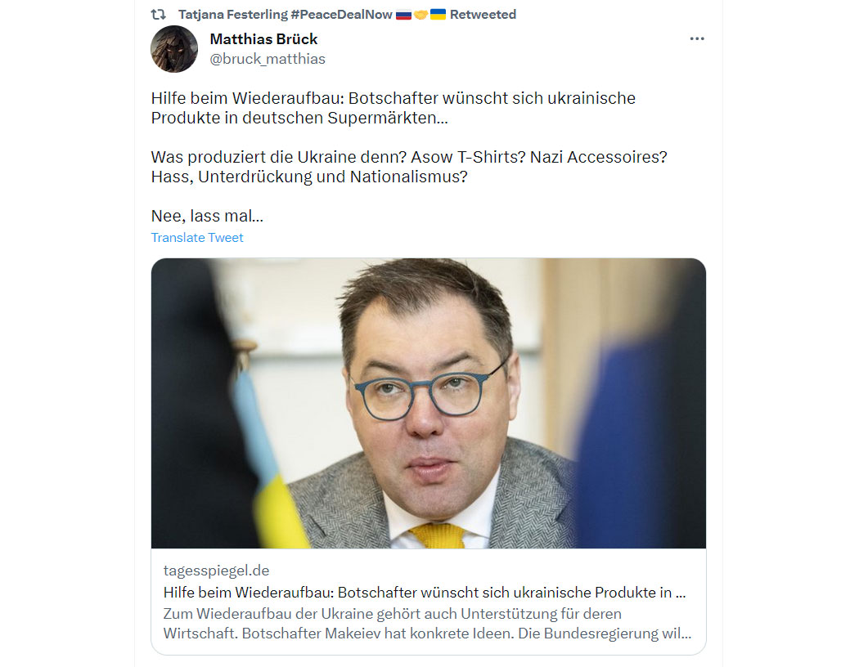Open the #PeaceDealNow hashtag
Image resolution: width=859 pixels, height=667 pixels.
pyautogui.click(x=341, y=15)
